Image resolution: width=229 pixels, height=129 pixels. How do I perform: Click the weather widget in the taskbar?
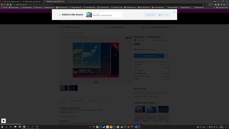201,127
